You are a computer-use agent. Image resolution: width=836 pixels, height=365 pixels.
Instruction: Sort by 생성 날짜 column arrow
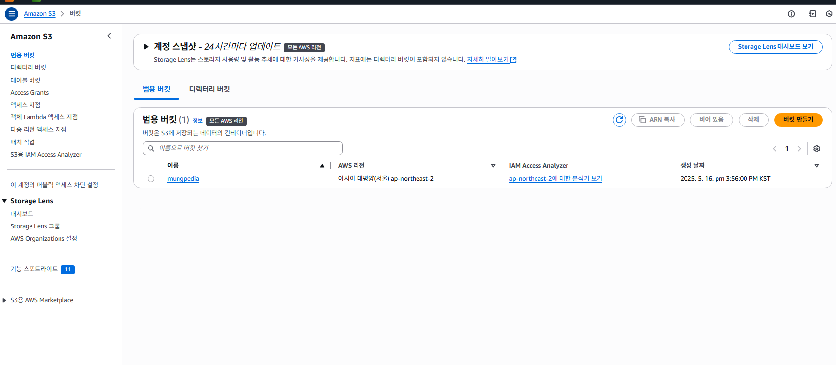pos(817,166)
